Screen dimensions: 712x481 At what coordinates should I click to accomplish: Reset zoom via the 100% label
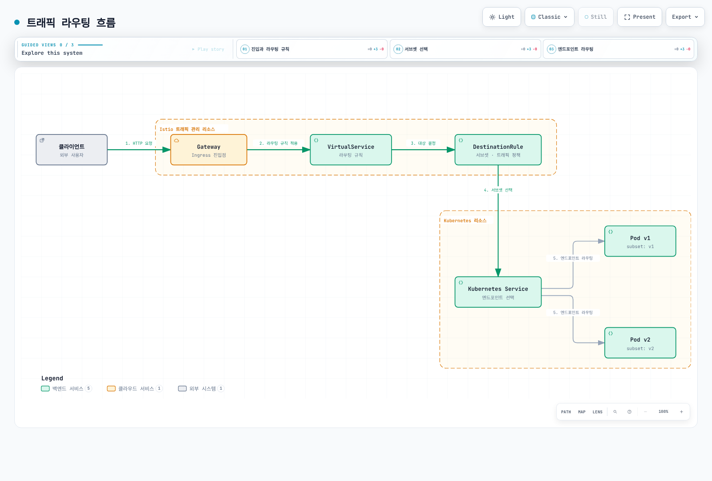pos(663,412)
